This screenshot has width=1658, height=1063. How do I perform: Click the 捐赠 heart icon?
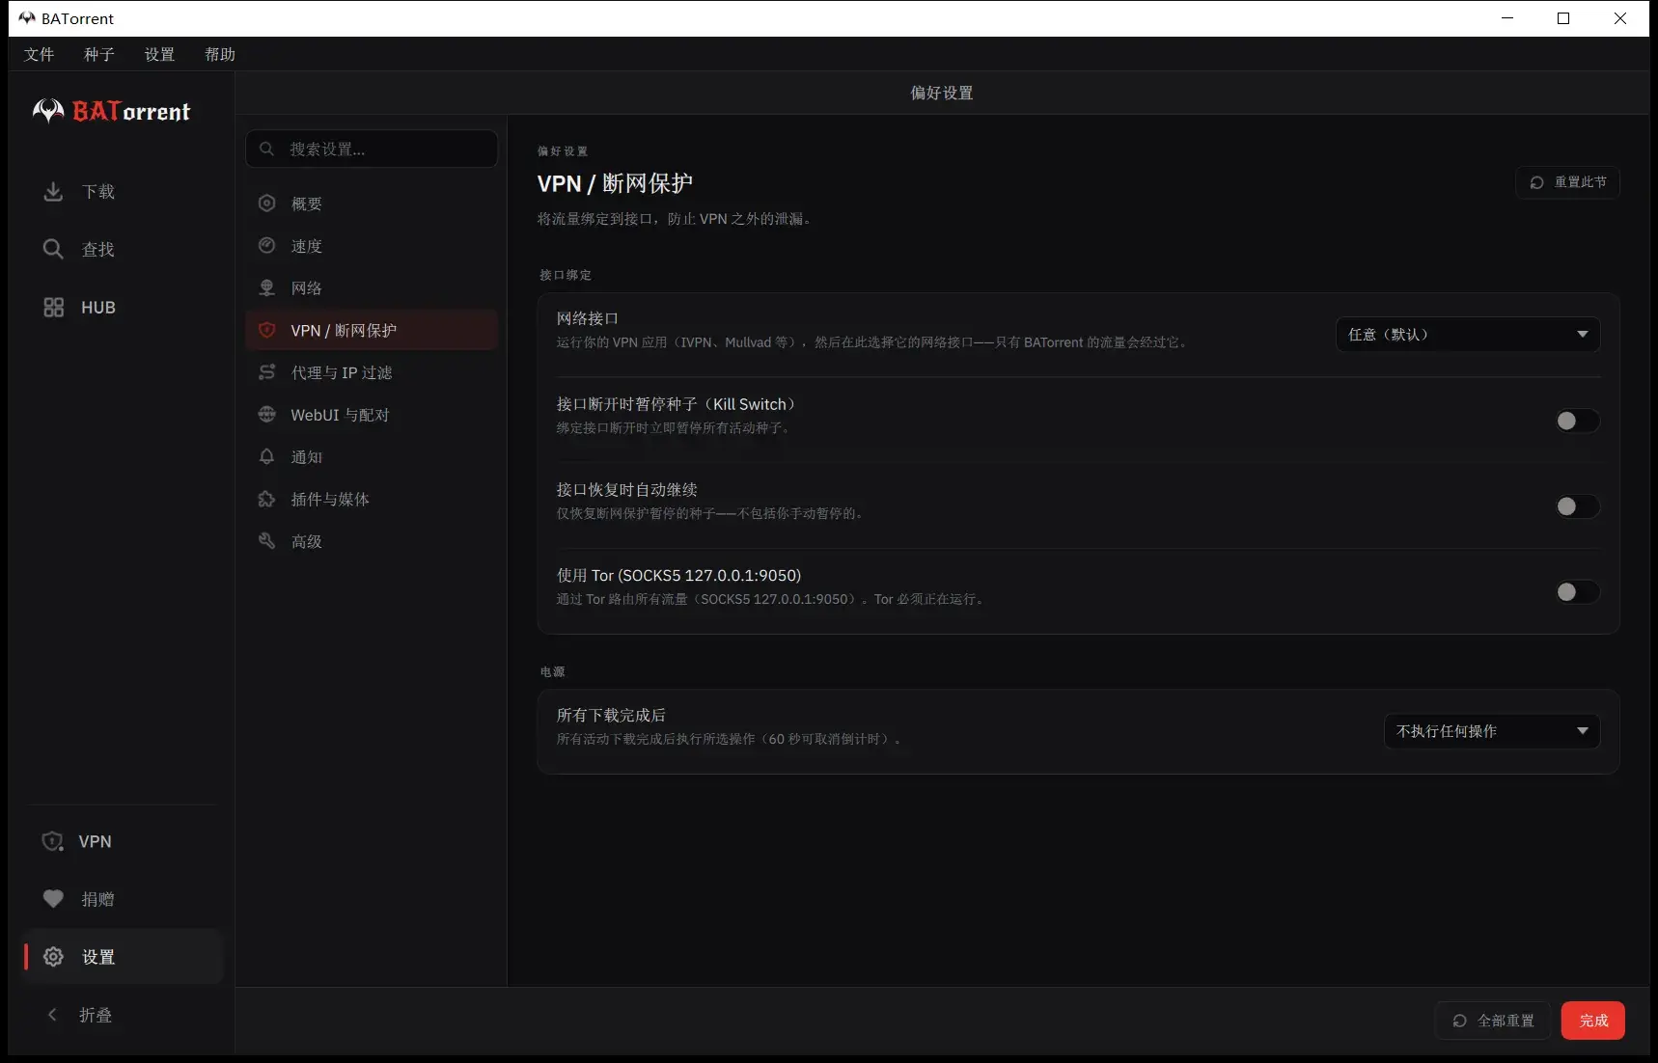click(x=53, y=899)
